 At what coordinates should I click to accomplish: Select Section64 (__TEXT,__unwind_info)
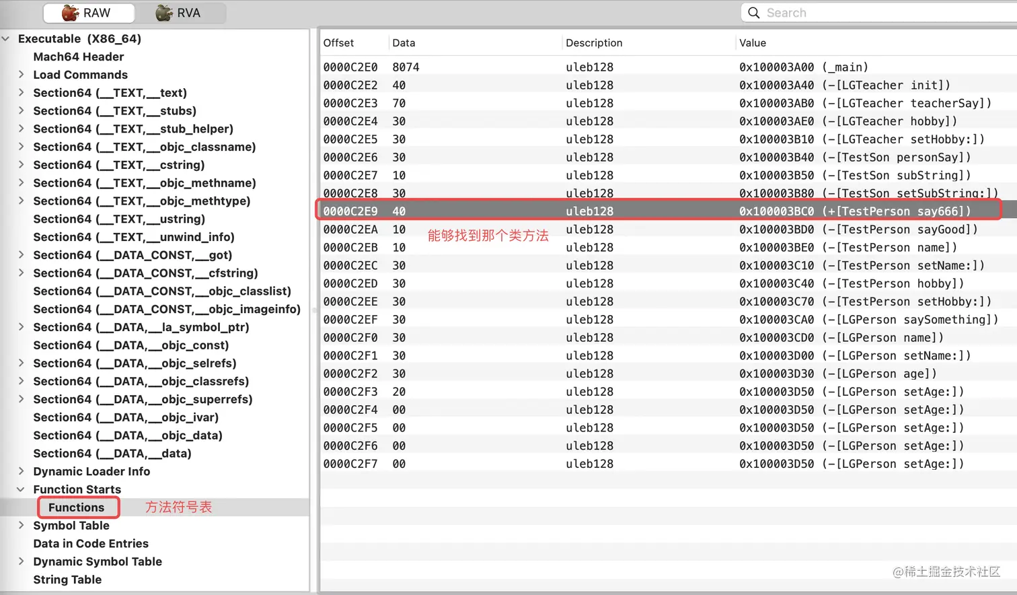pyautogui.click(x=134, y=237)
